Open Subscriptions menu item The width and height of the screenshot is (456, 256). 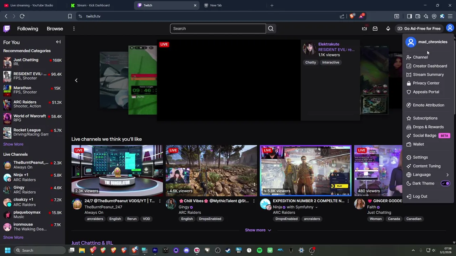pos(429,118)
